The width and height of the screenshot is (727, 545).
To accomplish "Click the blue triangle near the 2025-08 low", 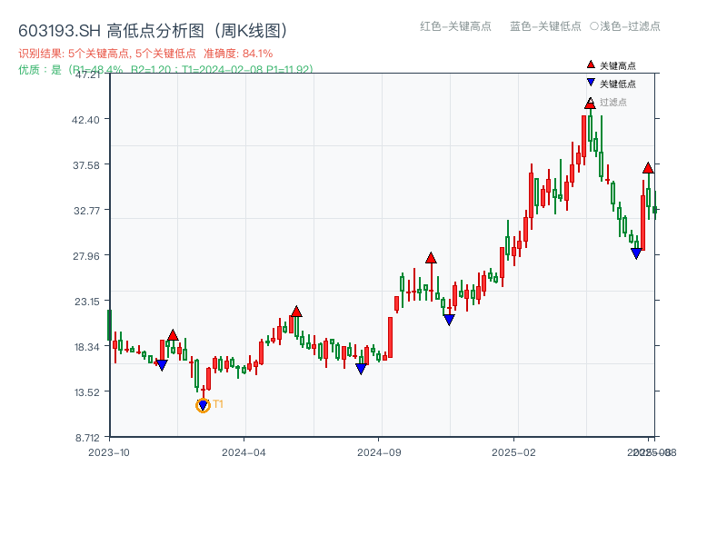I will click(x=638, y=252).
